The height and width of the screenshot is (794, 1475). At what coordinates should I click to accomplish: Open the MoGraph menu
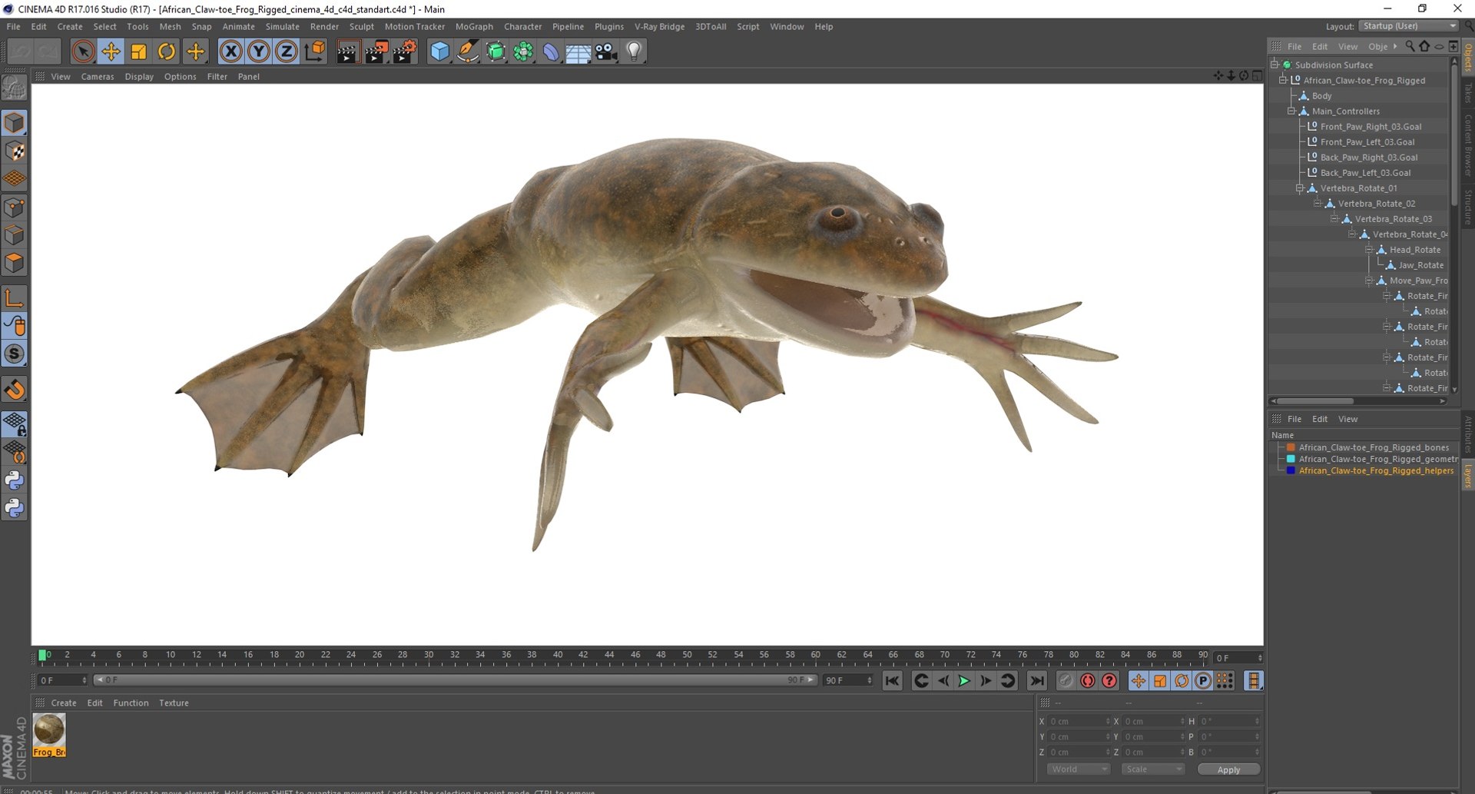[x=474, y=26]
